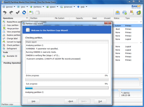Click the star globe icon in the toolbar
This screenshot has height=107, width=144.
(139, 13)
